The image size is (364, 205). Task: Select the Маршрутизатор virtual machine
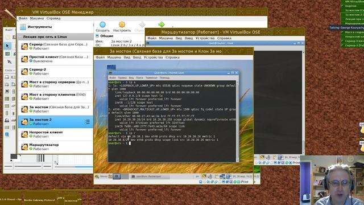pyautogui.click(x=56, y=147)
